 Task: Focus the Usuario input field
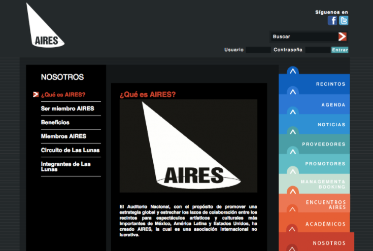[x=258, y=50]
